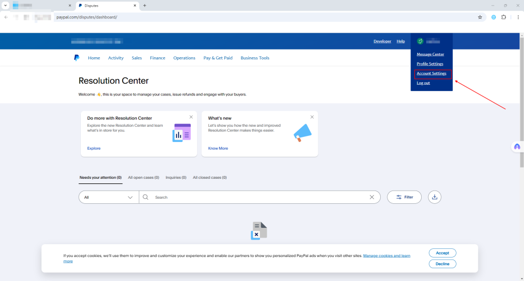Open a new browser tab
524x281 pixels.
(145, 5)
